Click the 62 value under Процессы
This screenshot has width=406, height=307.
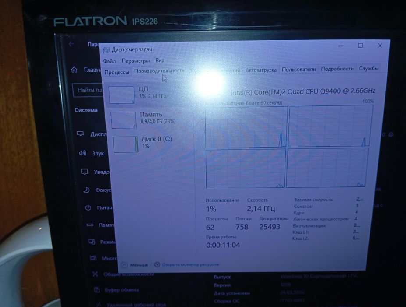point(210,228)
